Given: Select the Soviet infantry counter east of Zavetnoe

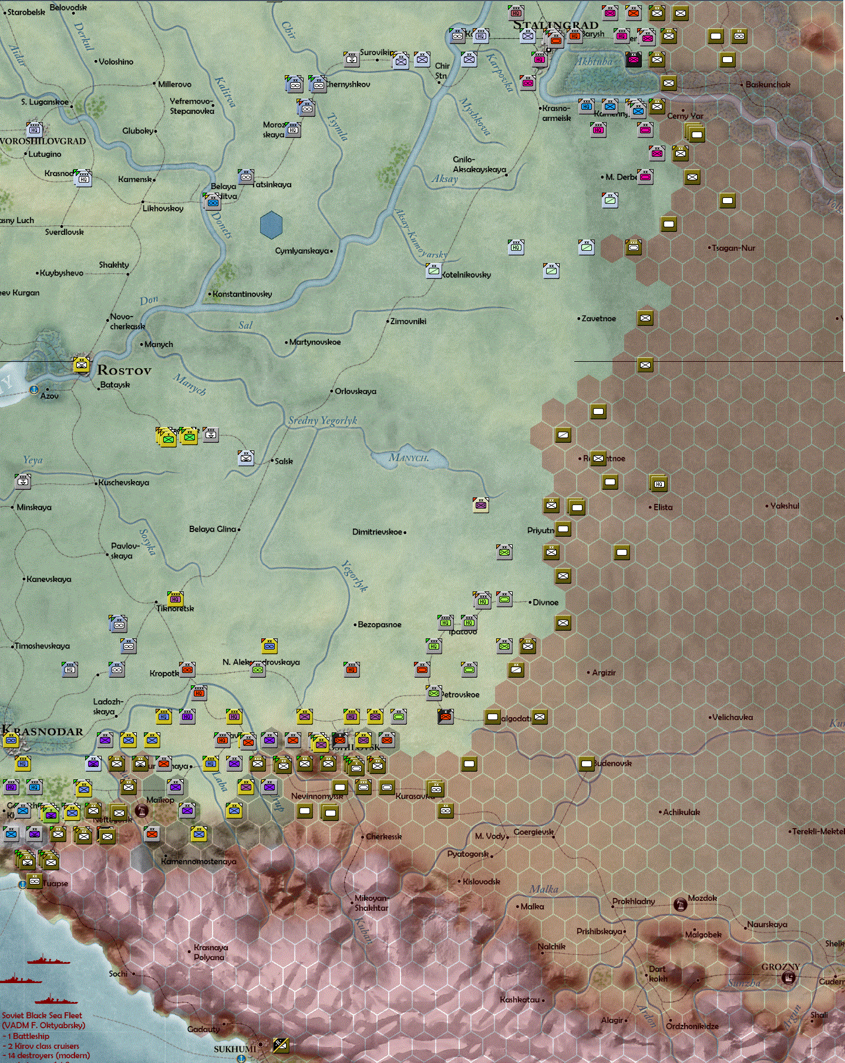Looking at the screenshot, I should 645,318.
